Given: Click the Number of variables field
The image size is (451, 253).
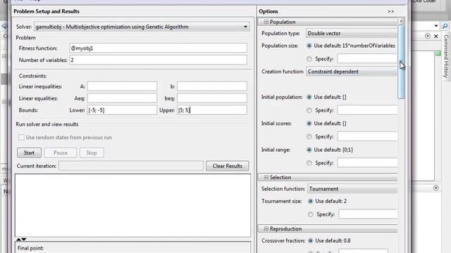Looking at the screenshot, I should click(x=158, y=60).
